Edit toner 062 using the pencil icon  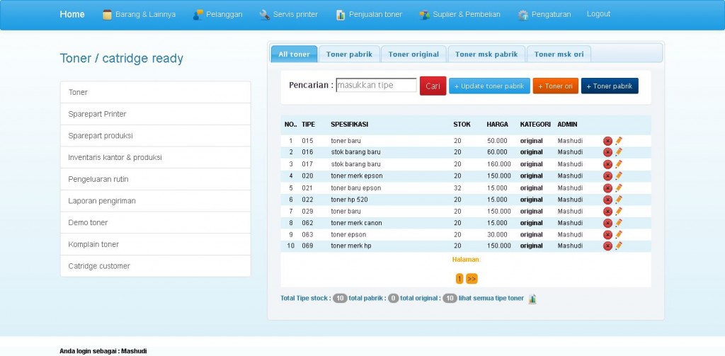click(x=619, y=223)
